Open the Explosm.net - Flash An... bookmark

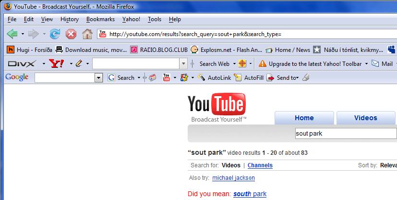(x=227, y=50)
